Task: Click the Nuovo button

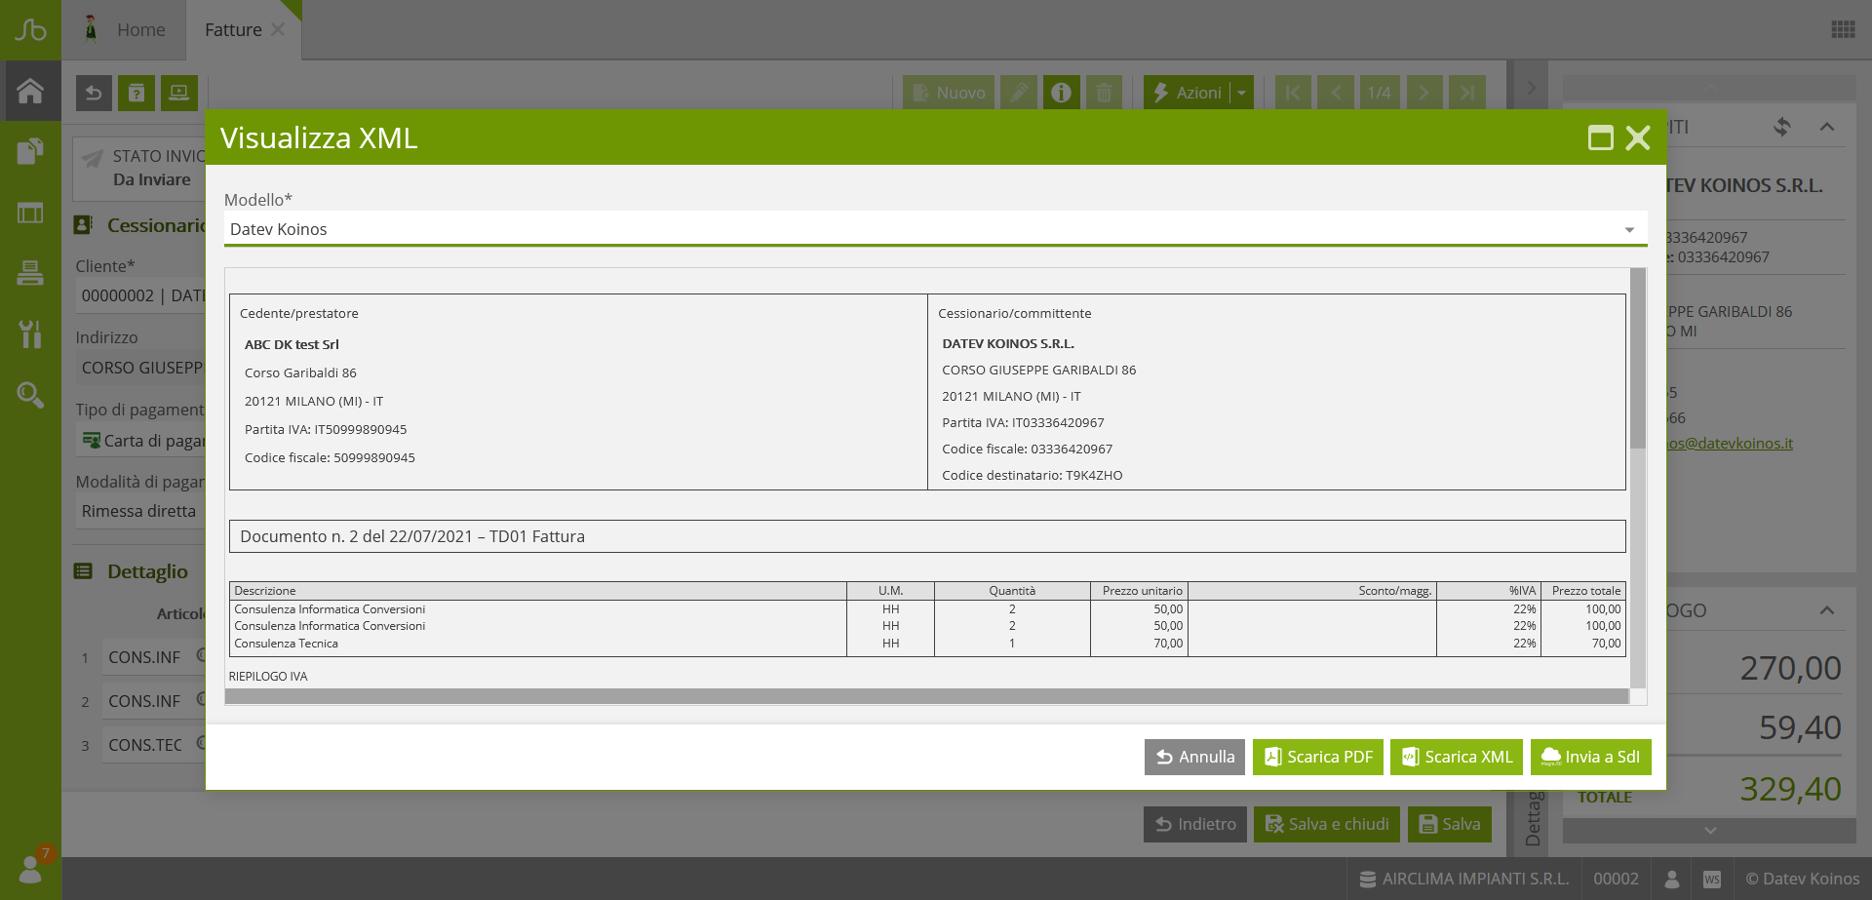Action: coord(949,93)
